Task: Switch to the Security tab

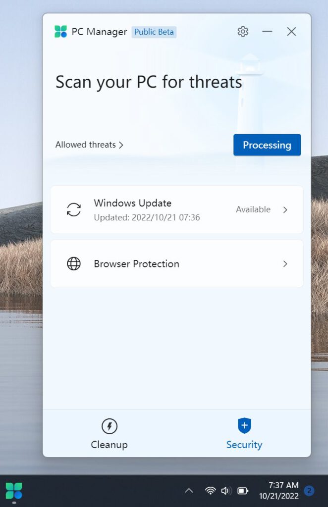Action: (x=244, y=433)
